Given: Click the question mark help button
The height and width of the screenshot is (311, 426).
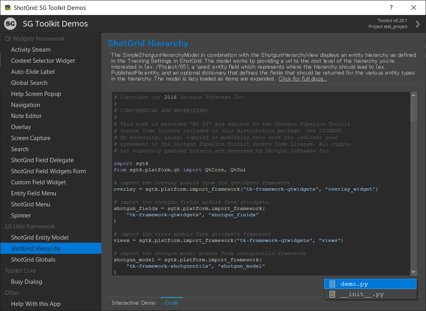Looking at the screenshot, I should click(x=391, y=7).
